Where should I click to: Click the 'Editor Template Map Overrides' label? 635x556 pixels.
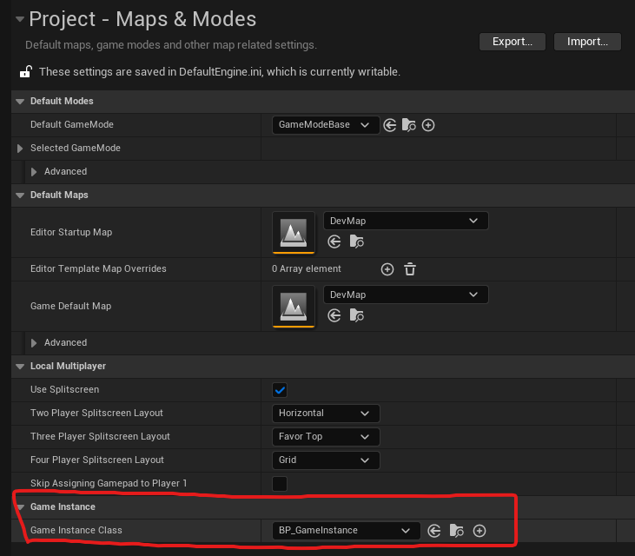coord(98,269)
